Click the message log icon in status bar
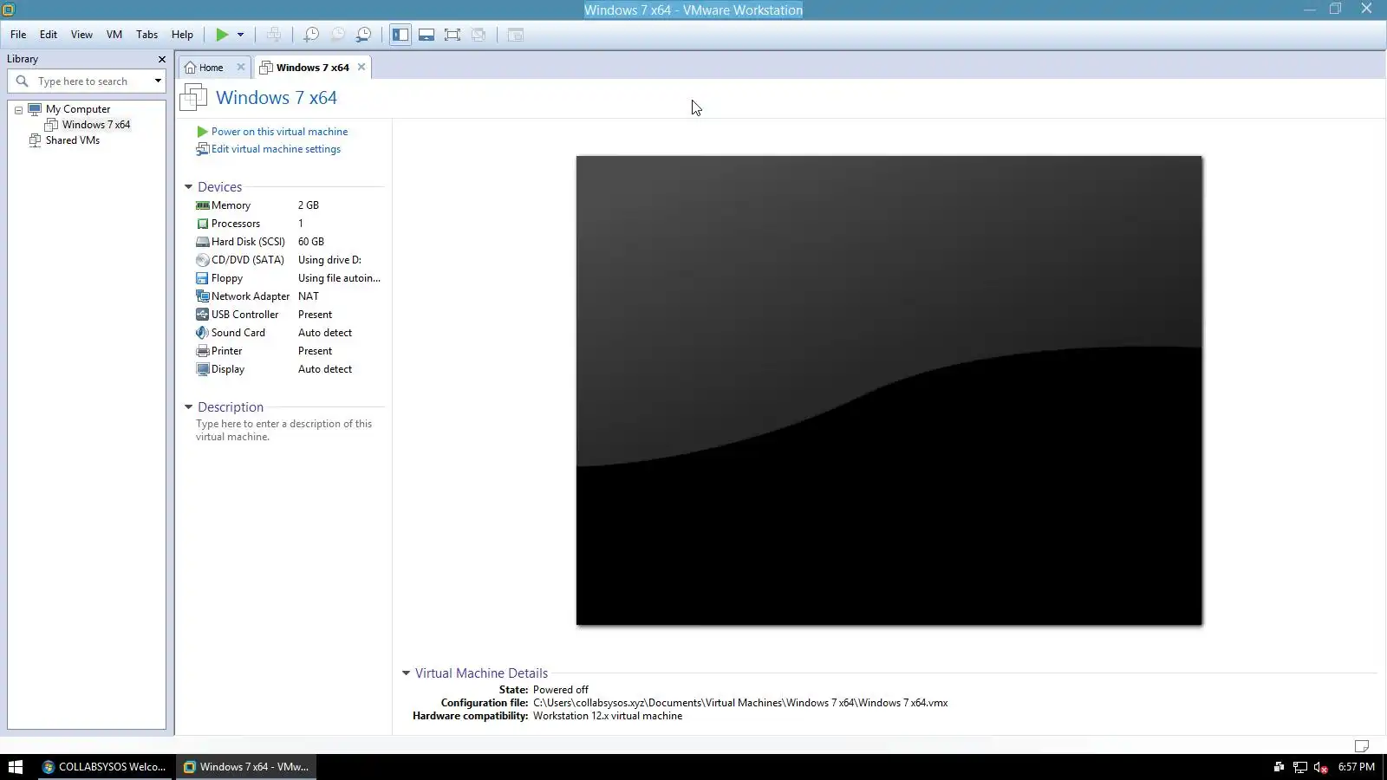The height and width of the screenshot is (780, 1387). [x=1362, y=745]
